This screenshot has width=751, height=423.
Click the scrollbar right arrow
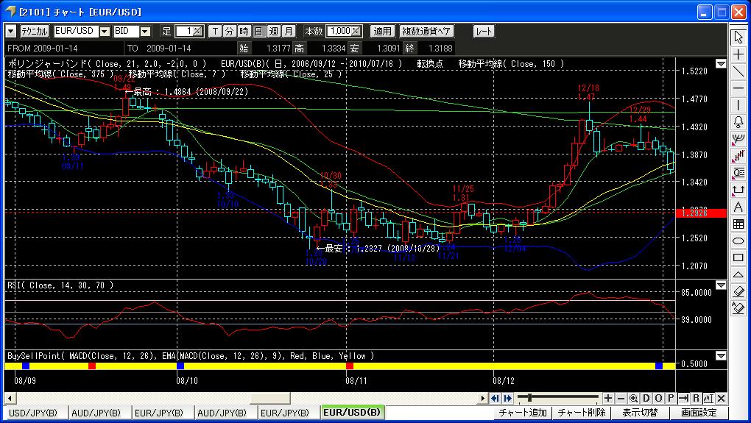tap(483, 398)
